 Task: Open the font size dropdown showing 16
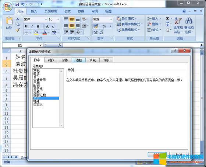pos(54,19)
